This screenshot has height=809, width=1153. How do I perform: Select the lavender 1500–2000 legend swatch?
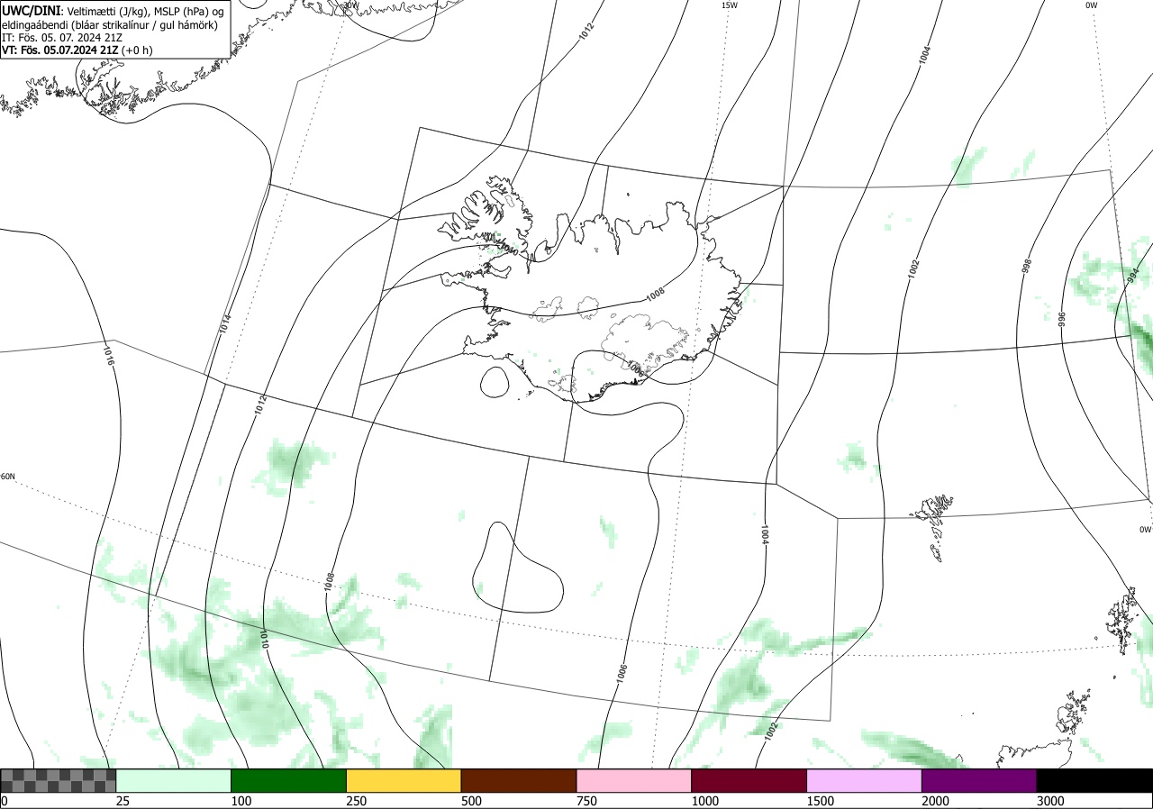[865, 780]
